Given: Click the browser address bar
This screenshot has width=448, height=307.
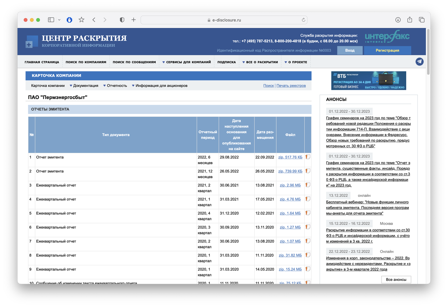Looking at the screenshot, I should tap(224, 20).
